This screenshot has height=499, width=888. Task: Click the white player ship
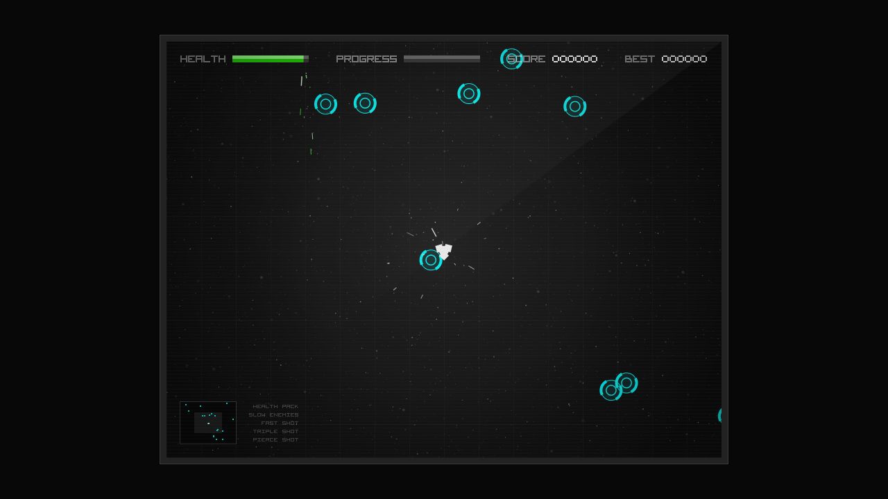pos(444,251)
